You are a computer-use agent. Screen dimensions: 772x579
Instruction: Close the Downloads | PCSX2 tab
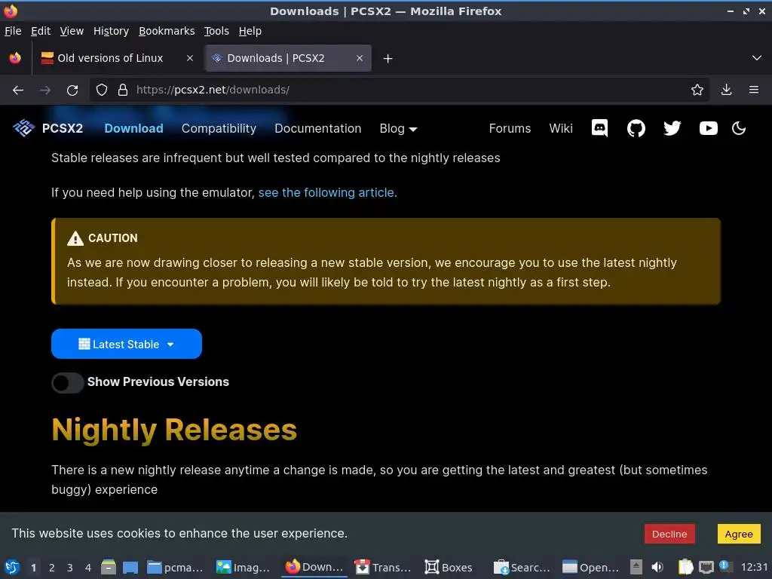(360, 58)
